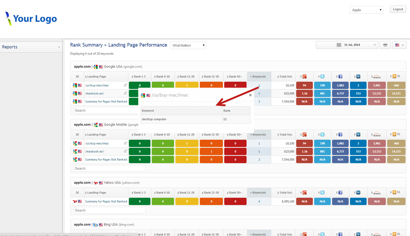Sort Google USA table by Google+ column

click(x=304, y=76)
